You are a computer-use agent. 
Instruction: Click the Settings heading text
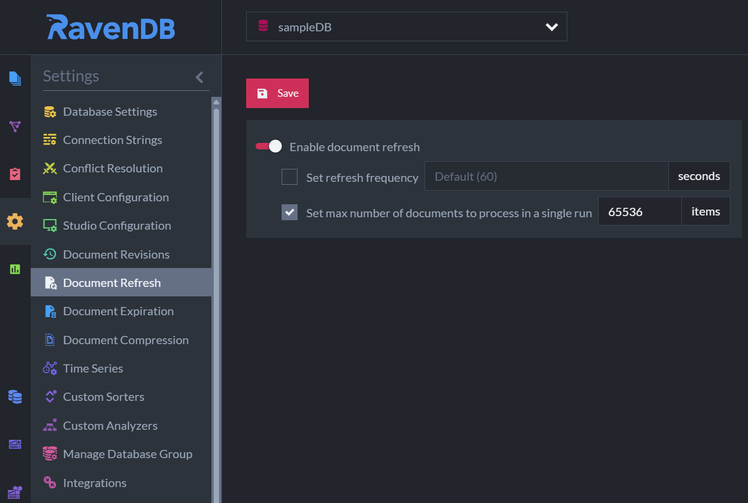pos(71,76)
